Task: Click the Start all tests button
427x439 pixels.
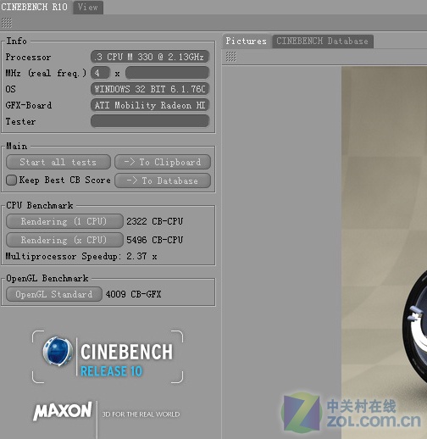Action: pos(58,162)
